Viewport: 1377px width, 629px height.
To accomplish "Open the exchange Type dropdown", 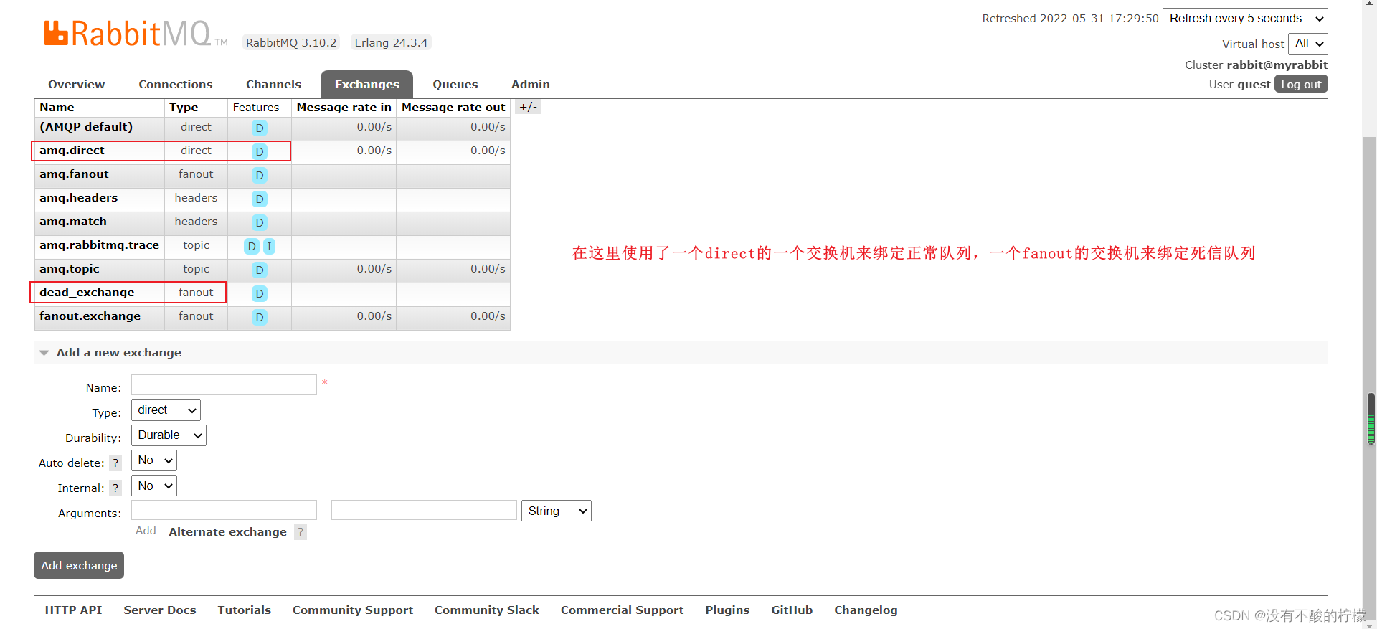I will pos(166,410).
